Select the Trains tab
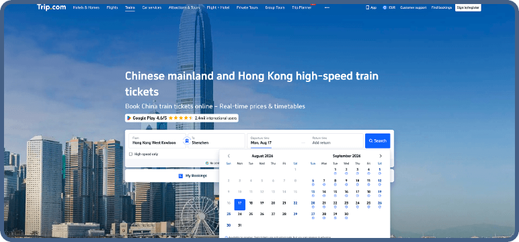The height and width of the screenshot is (242, 519). [130, 7]
